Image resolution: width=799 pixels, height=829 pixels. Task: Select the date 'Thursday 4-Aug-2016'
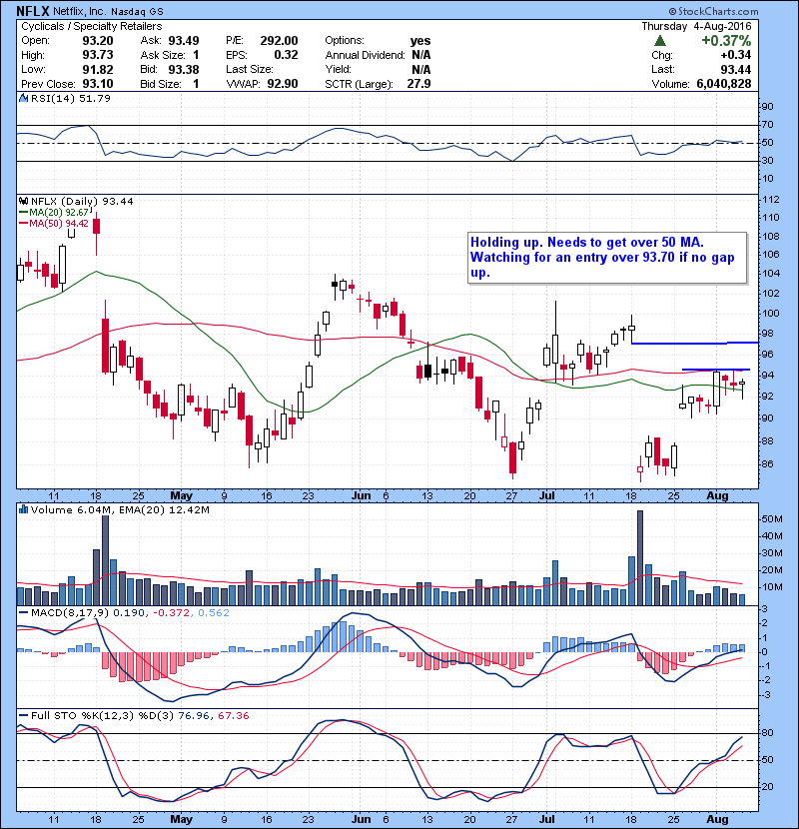point(696,26)
